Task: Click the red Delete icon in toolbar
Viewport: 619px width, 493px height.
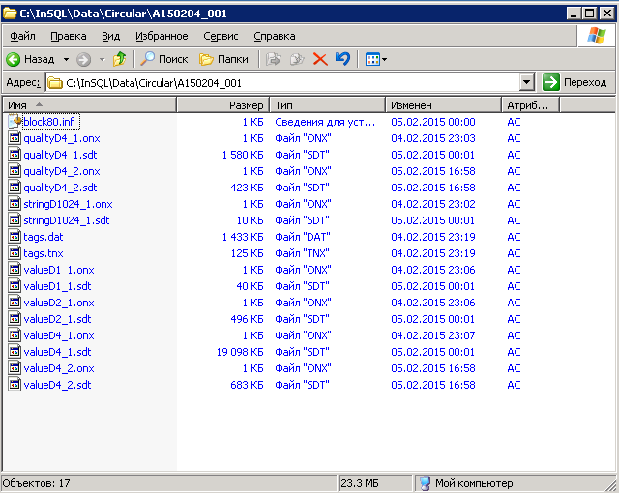Action: click(x=320, y=59)
